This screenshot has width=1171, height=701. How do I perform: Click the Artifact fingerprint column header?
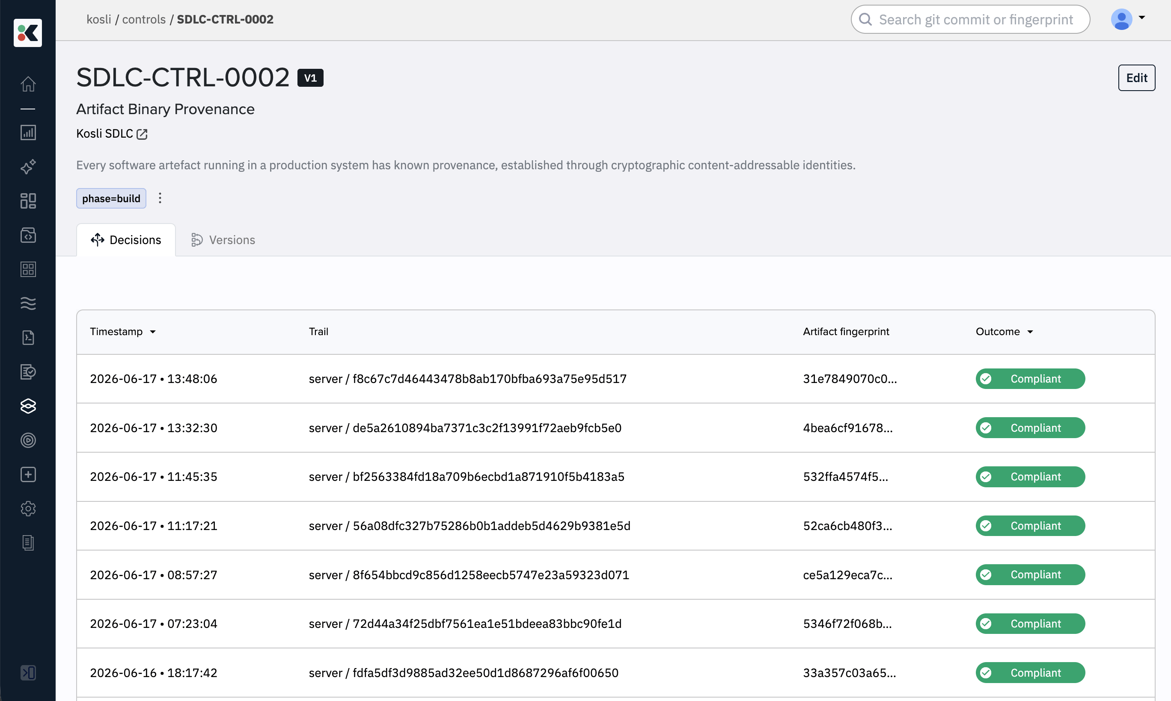click(x=846, y=332)
